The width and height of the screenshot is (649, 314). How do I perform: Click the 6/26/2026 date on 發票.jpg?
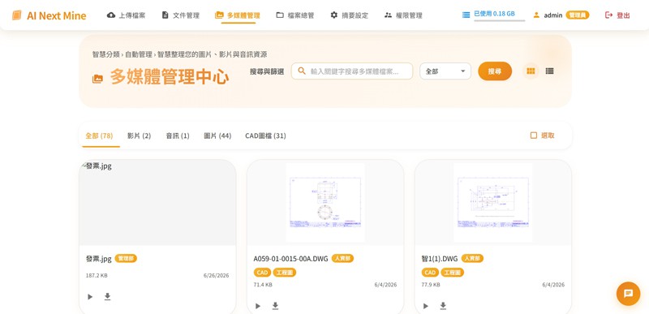click(216, 276)
